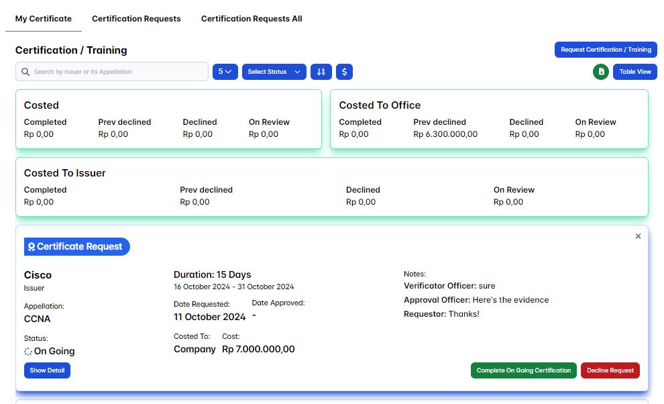Viewport: 664px width, 404px height.
Task: Go to Certification Requests All tab
Action: [x=252, y=19]
